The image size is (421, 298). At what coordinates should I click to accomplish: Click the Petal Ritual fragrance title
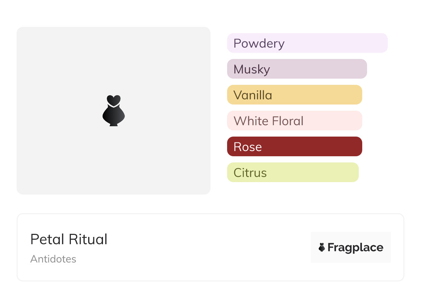coord(69,239)
